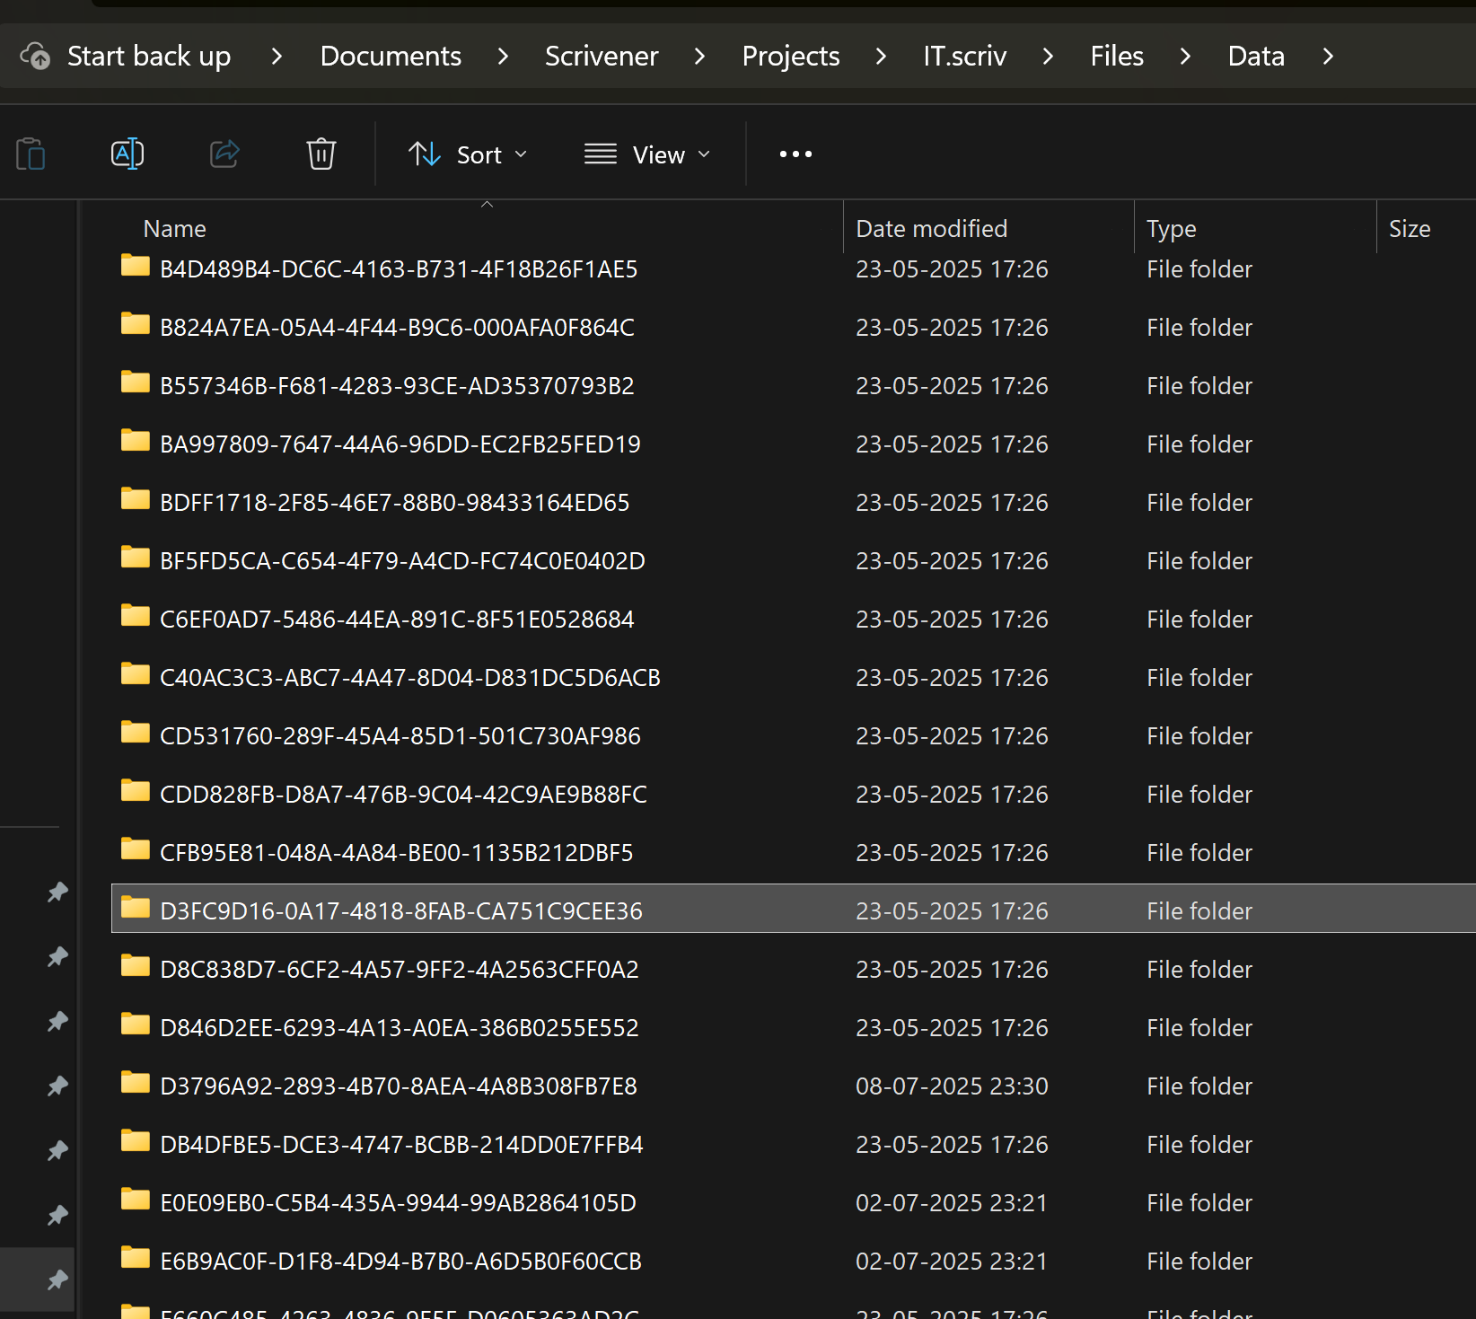
Task: Click the Name column header
Action: click(175, 229)
